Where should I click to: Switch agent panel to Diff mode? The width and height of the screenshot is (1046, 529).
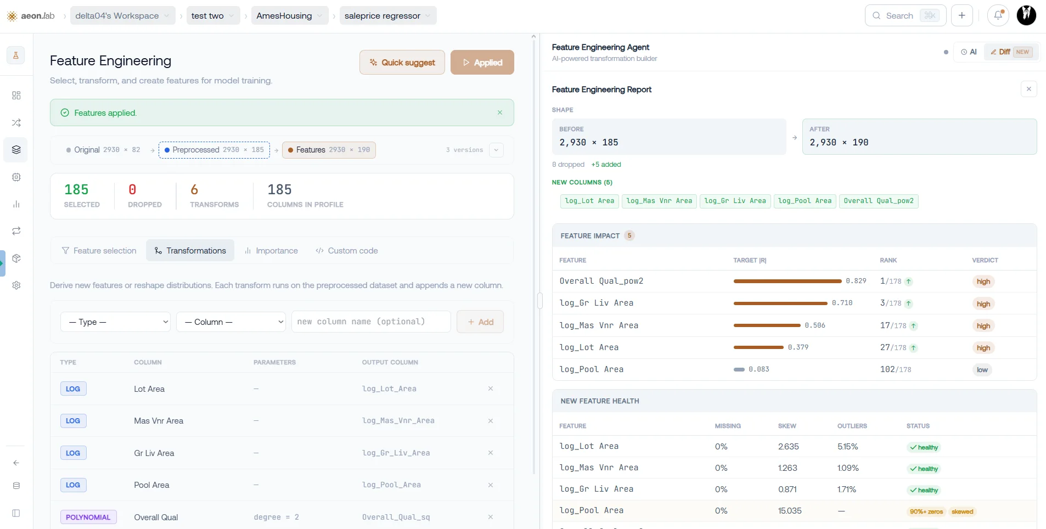pyautogui.click(x=1011, y=52)
